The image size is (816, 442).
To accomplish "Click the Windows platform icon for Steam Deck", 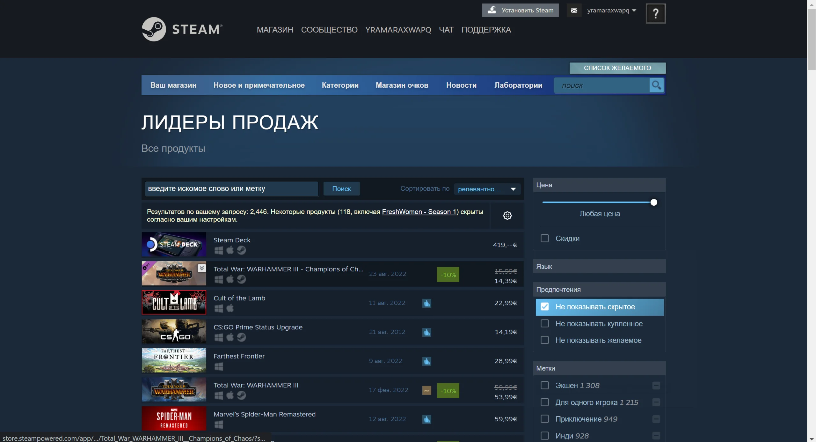I will [219, 250].
